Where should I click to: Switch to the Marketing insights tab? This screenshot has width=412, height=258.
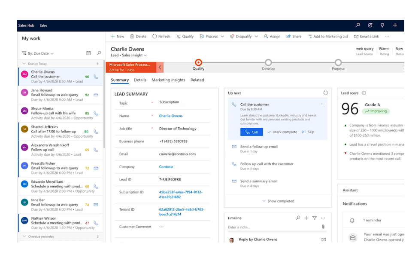[x=168, y=80]
